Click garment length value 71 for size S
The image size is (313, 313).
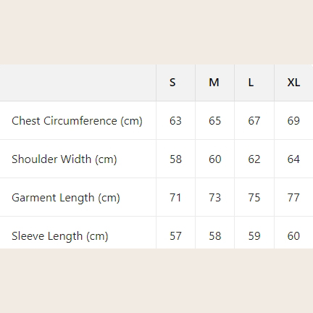(175, 198)
